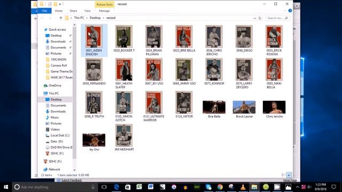Open the Action Center notifications icon
The image size is (342, 192).
click(x=333, y=187)
